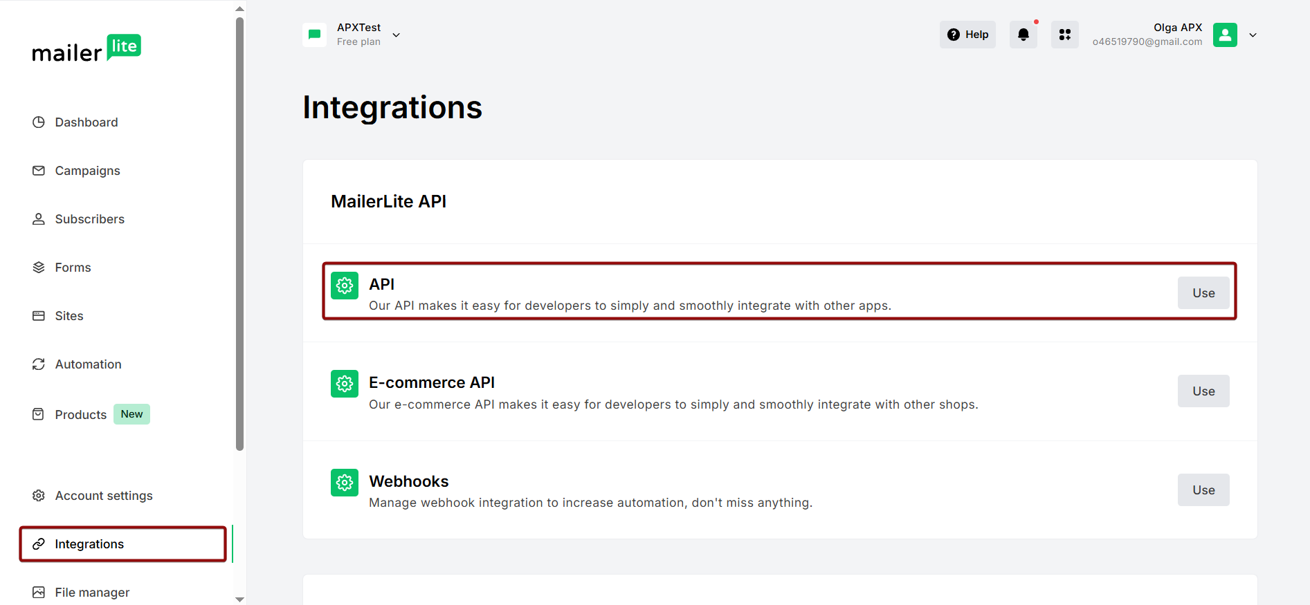This screenshot has height=605, width=1310.
Task: Click the 'integrate with other apps' description
Action: click(630, 306)
